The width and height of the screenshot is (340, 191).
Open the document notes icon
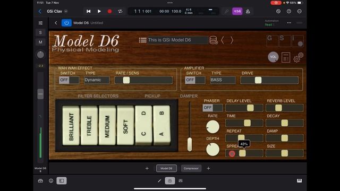[x=286, y=57]
